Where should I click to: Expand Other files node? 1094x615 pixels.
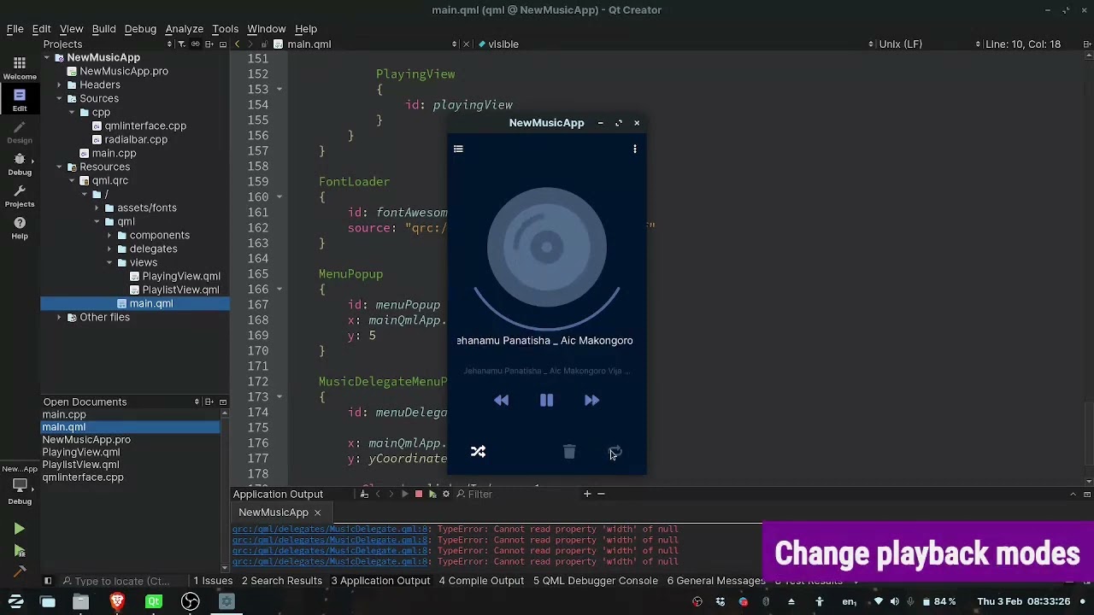[x=59, y=318]
